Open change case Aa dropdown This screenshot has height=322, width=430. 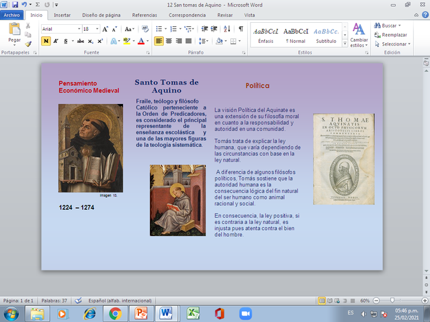(x=130, y=29)
